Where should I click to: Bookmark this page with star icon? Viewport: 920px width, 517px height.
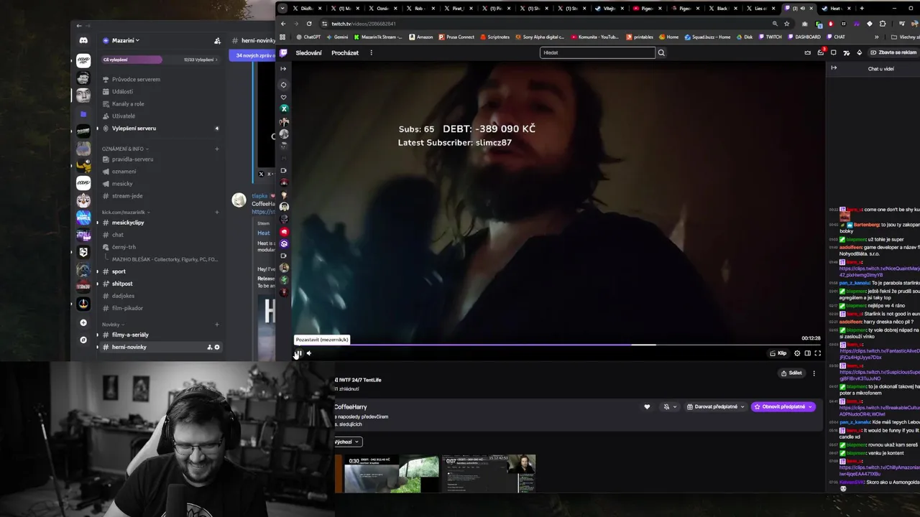tap(787, 24)
